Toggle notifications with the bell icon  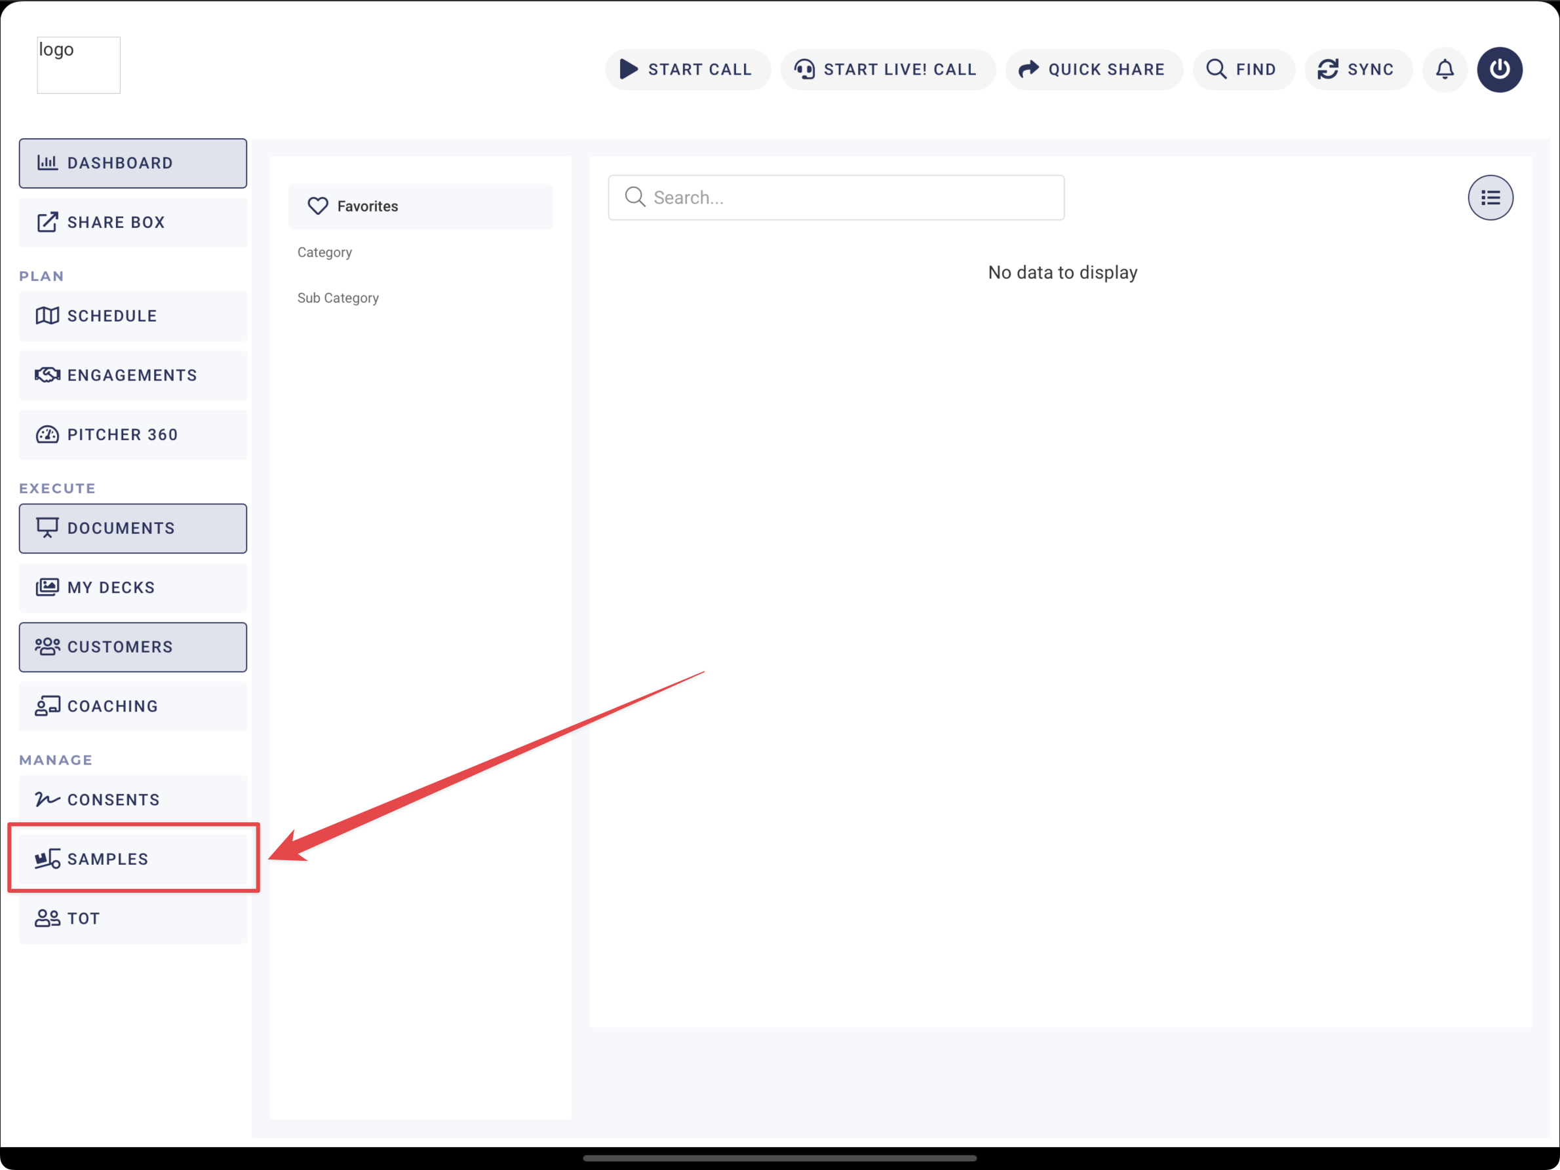1445,69
